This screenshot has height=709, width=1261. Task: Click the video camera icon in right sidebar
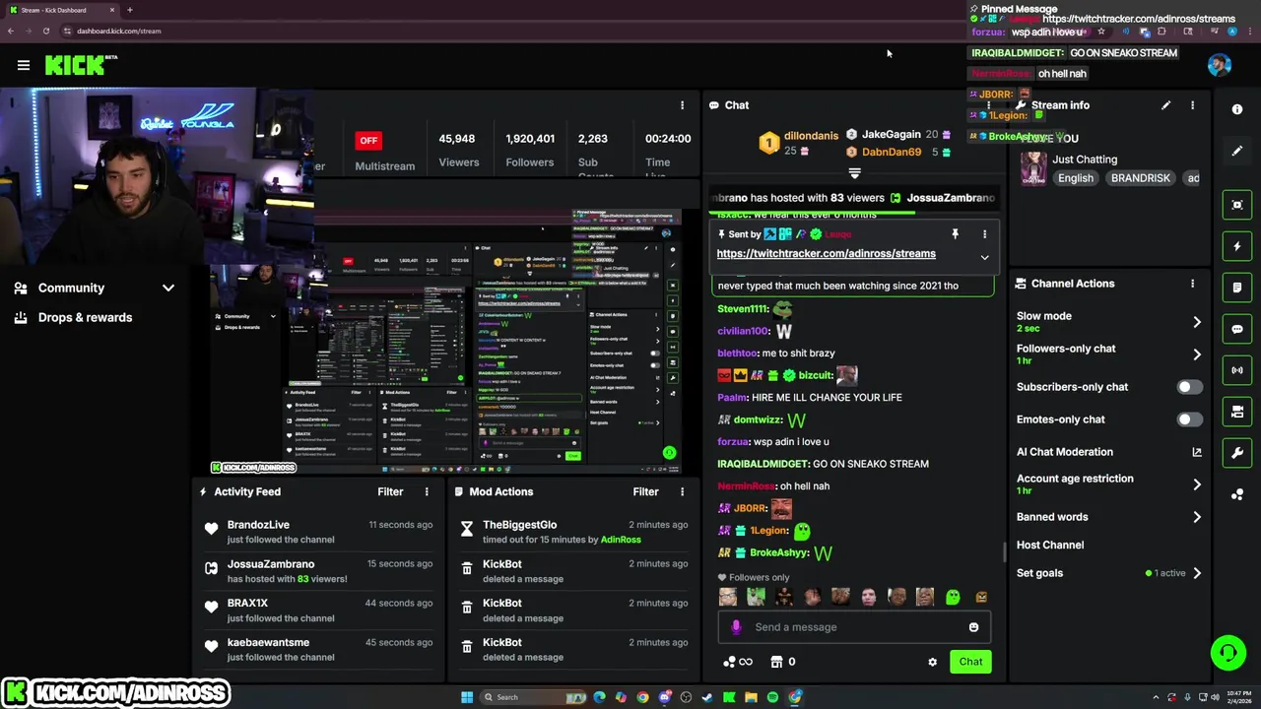click(1237, 412)
